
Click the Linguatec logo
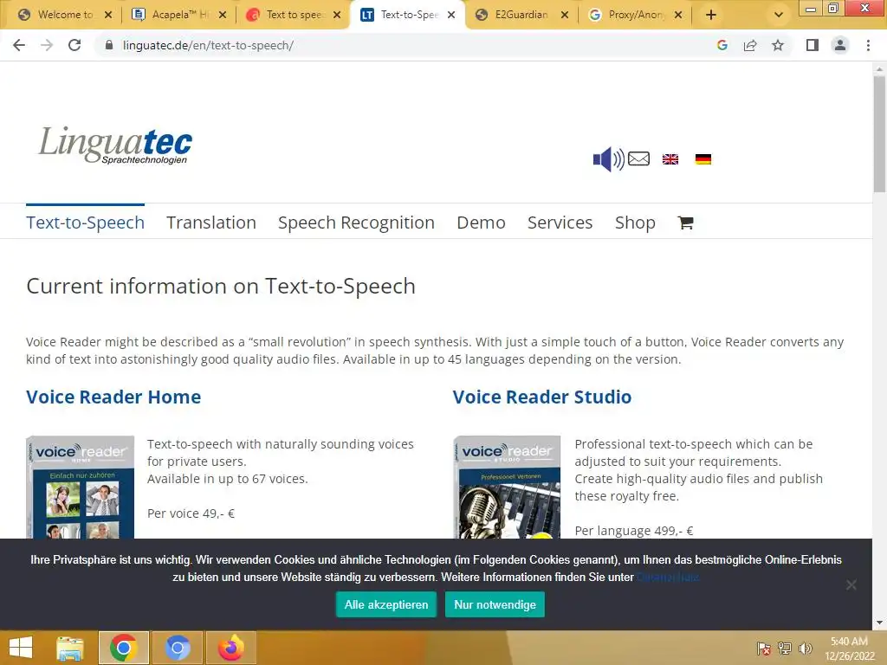115,145
